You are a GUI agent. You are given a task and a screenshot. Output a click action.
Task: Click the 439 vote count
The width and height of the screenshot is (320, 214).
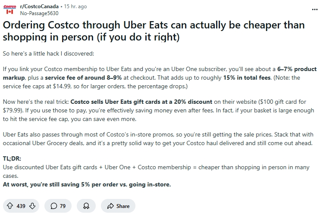[21, 206]
